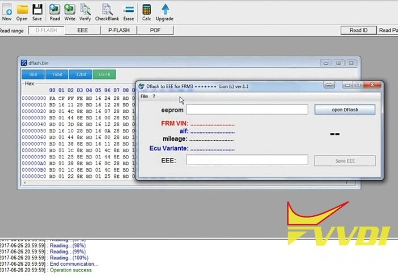Click the Ecu Variante label
Viewport: 398px width, 276px height.
(169, 148)
